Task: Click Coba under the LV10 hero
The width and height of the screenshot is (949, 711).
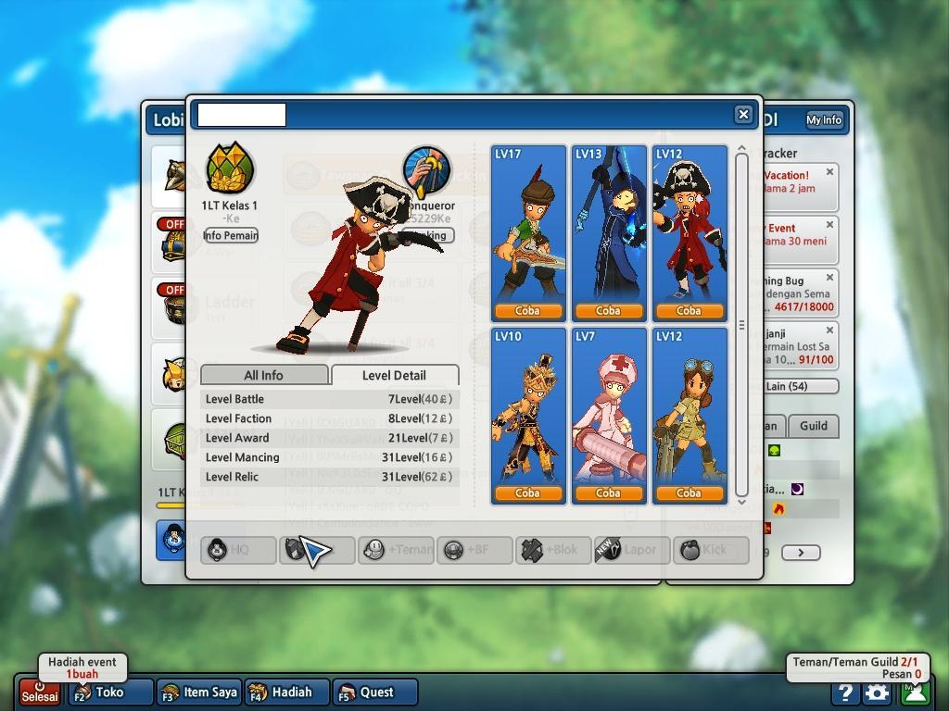Action: click(x=527, y=493)
